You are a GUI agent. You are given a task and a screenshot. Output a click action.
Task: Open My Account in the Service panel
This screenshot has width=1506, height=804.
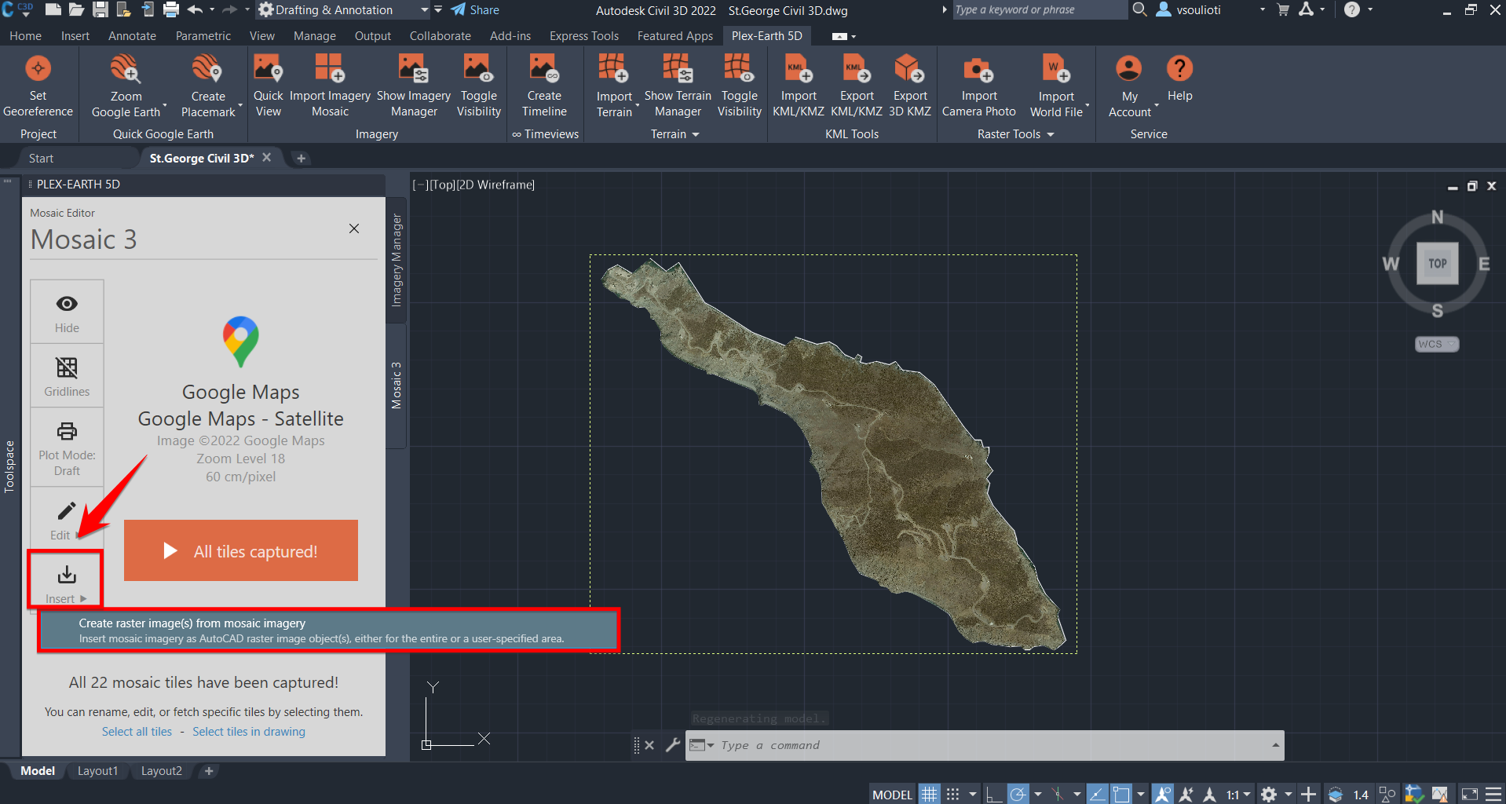coord(1128,82)
